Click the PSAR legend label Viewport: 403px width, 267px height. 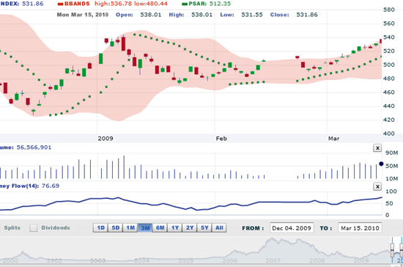click(x=197, y=4)
